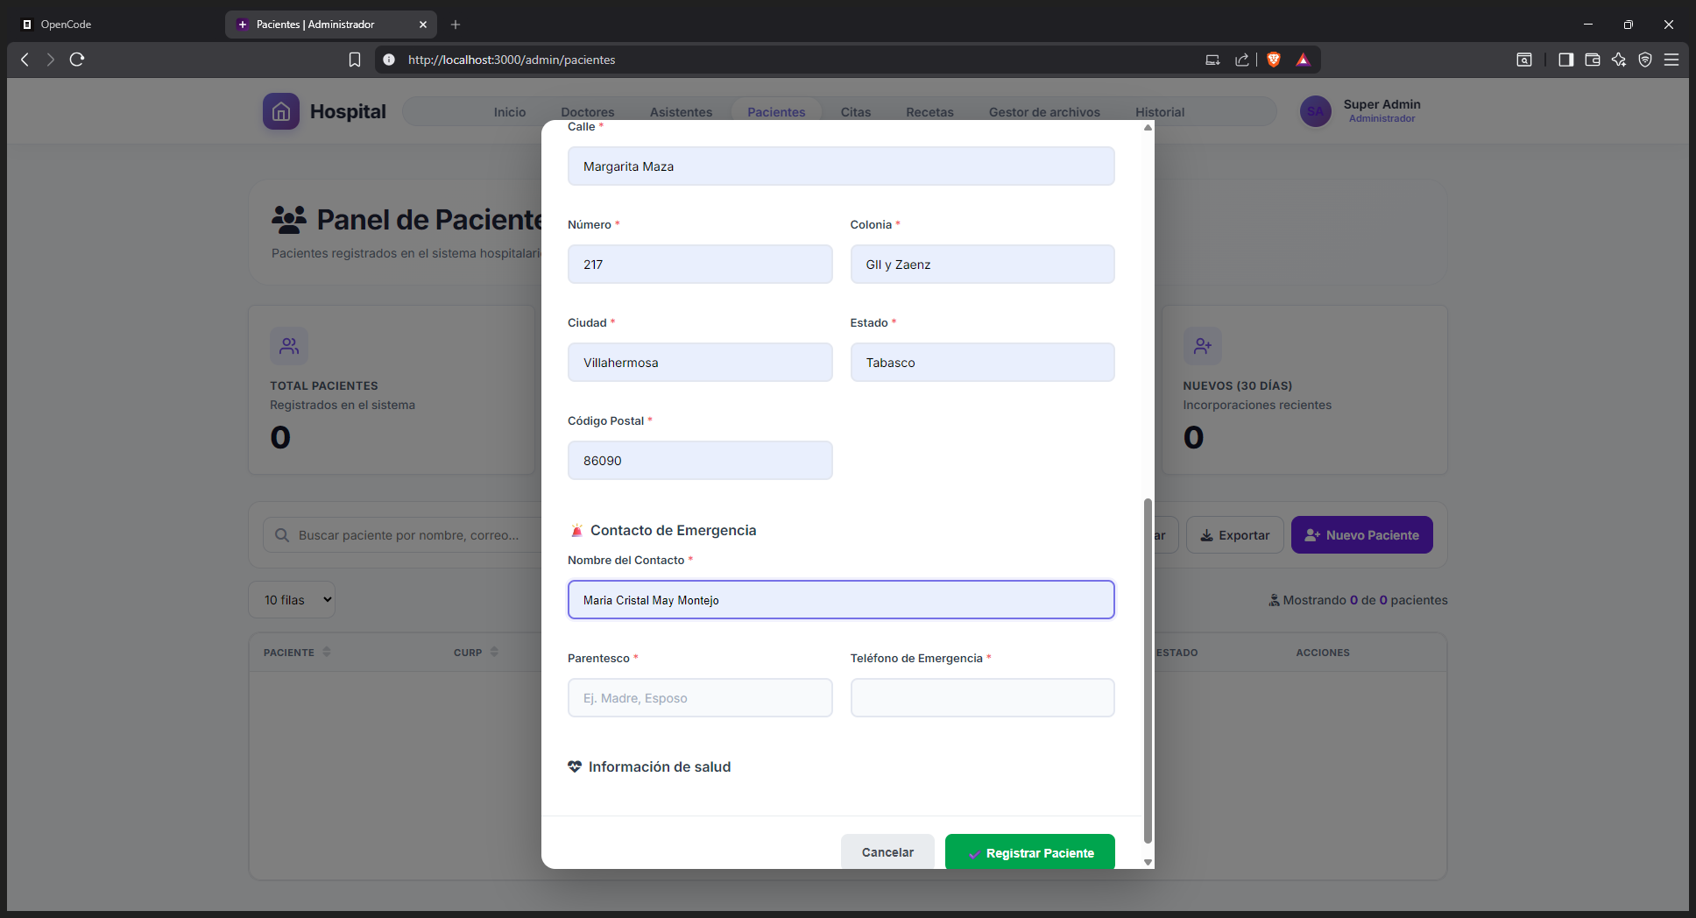The width and height of the screenshot is (1696, 918).
Task: Click the ACCIONES column header
Action: coord(1323,653)
